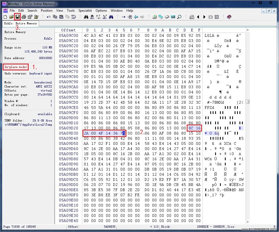
Task: Click the Save sectors disk icon
Action: tap(17, 17)
